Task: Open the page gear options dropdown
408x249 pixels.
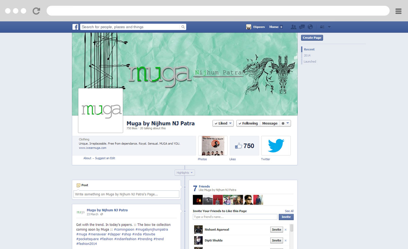Action: click(285, 123)
